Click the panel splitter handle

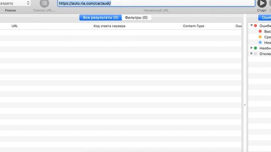click(245, 105)
